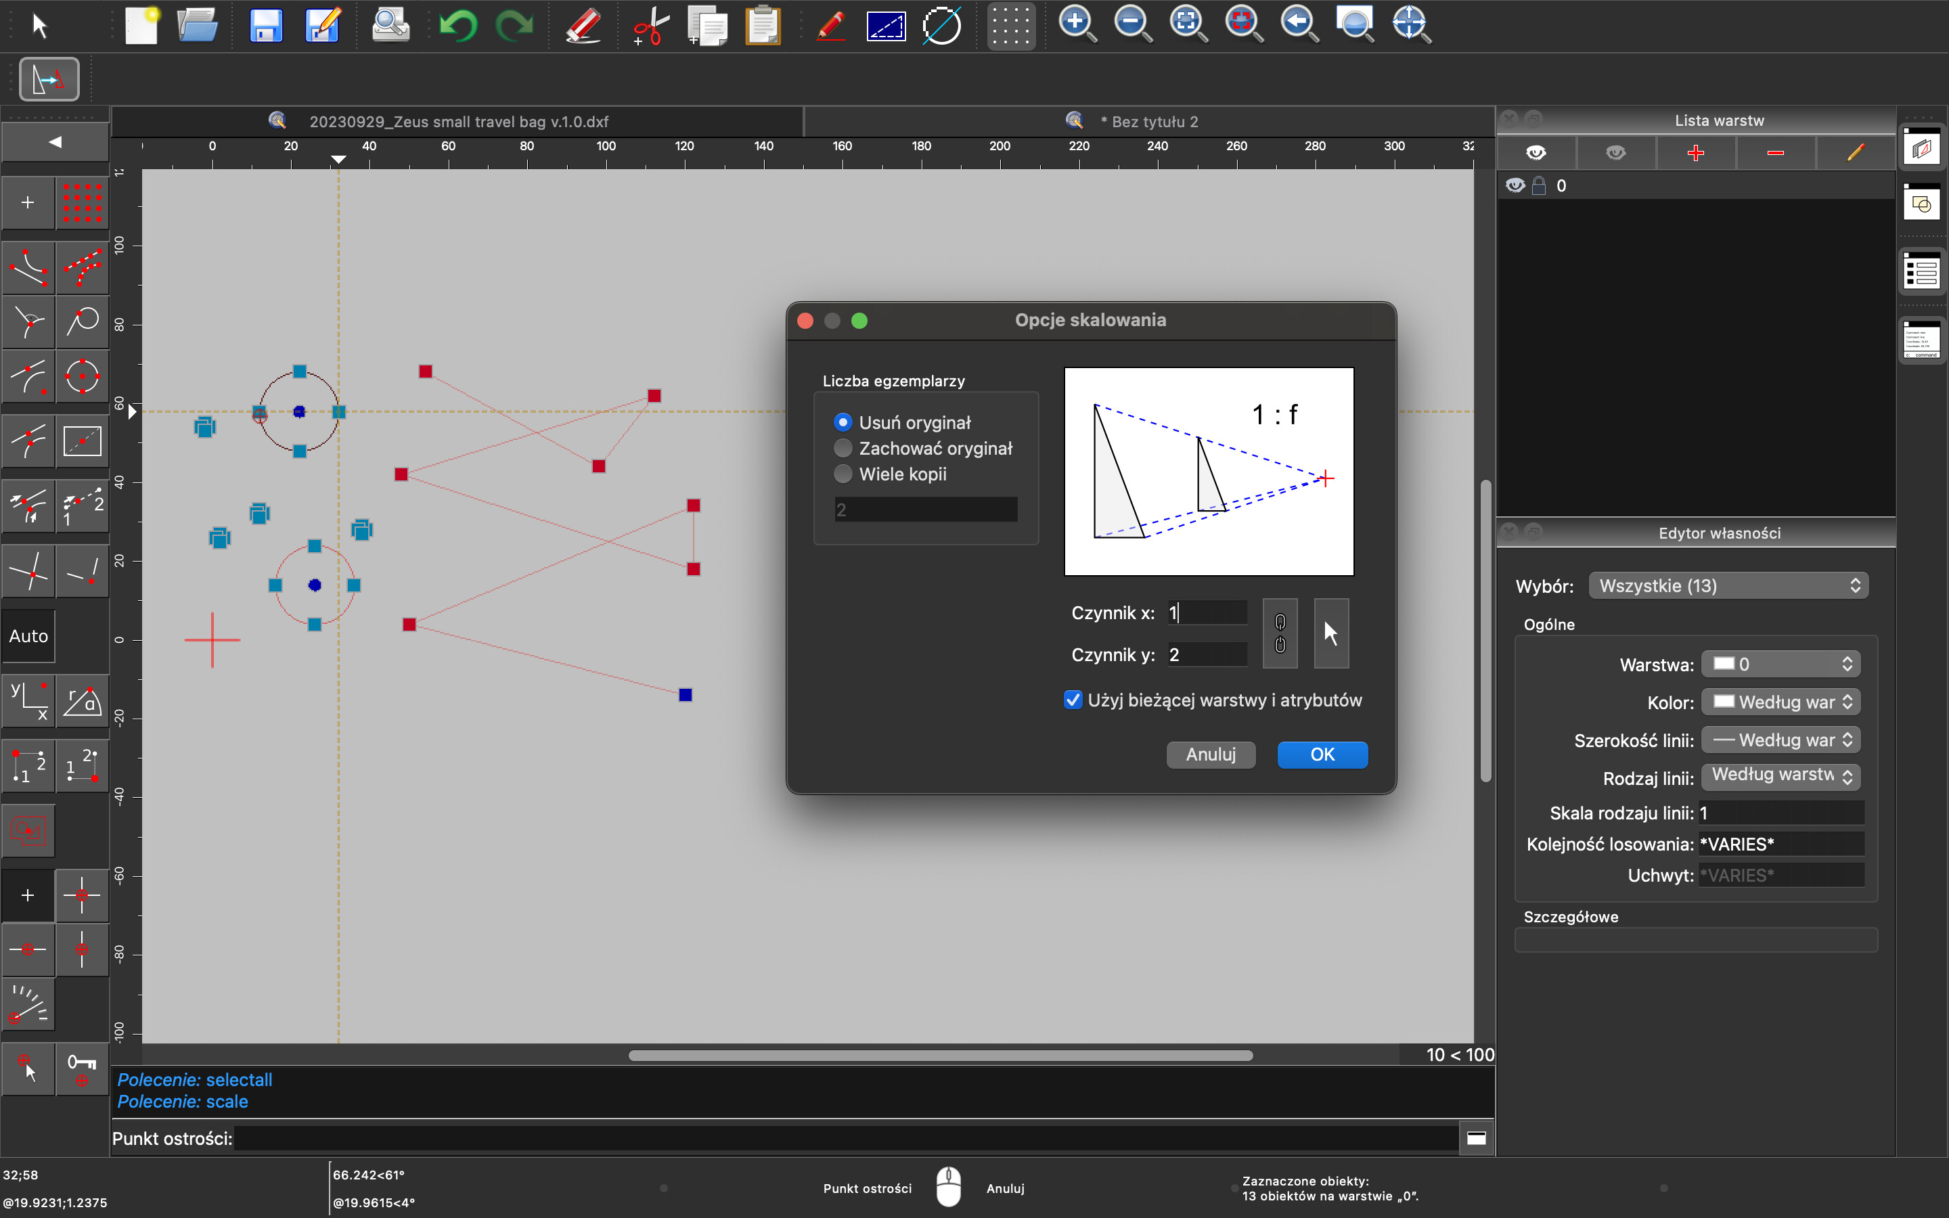Click vertical scrollbar beside canvas

(1486, 631)
